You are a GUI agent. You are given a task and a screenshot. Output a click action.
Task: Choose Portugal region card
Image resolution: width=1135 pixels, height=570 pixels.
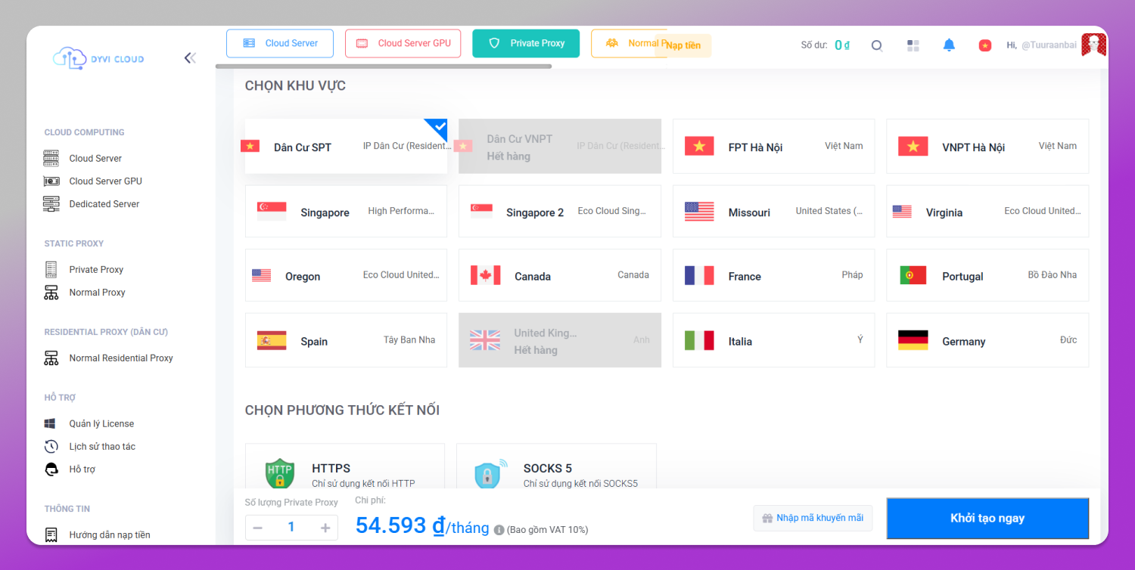[x=987, y=276]
